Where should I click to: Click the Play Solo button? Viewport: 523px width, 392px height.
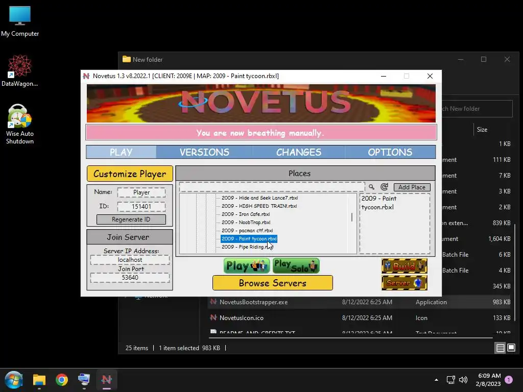[296, 265]
